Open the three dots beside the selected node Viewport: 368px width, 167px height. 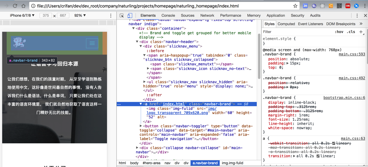pyautogui.click(x=119, y=104)
